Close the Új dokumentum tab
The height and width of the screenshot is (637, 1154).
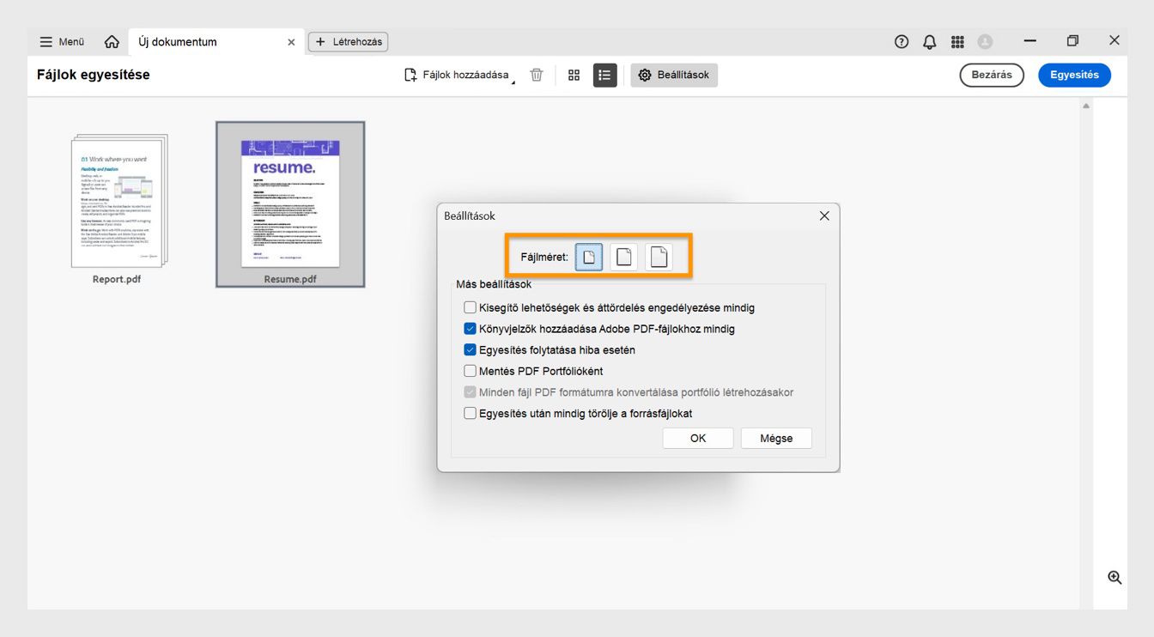(291, 41)
